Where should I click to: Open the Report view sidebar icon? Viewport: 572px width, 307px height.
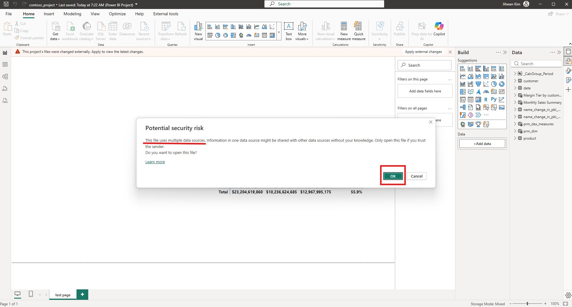tap(5, 53)
